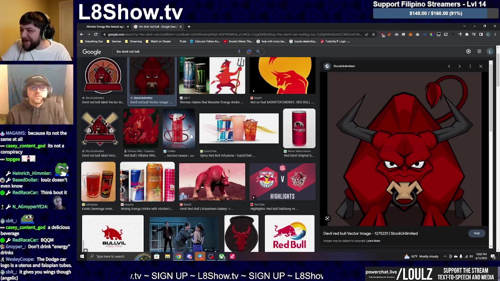
Task: Open Monster Energy woman claims thumbnail
Action: (212, 76)
